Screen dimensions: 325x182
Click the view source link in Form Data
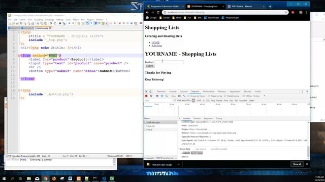(x=200, y=149)
